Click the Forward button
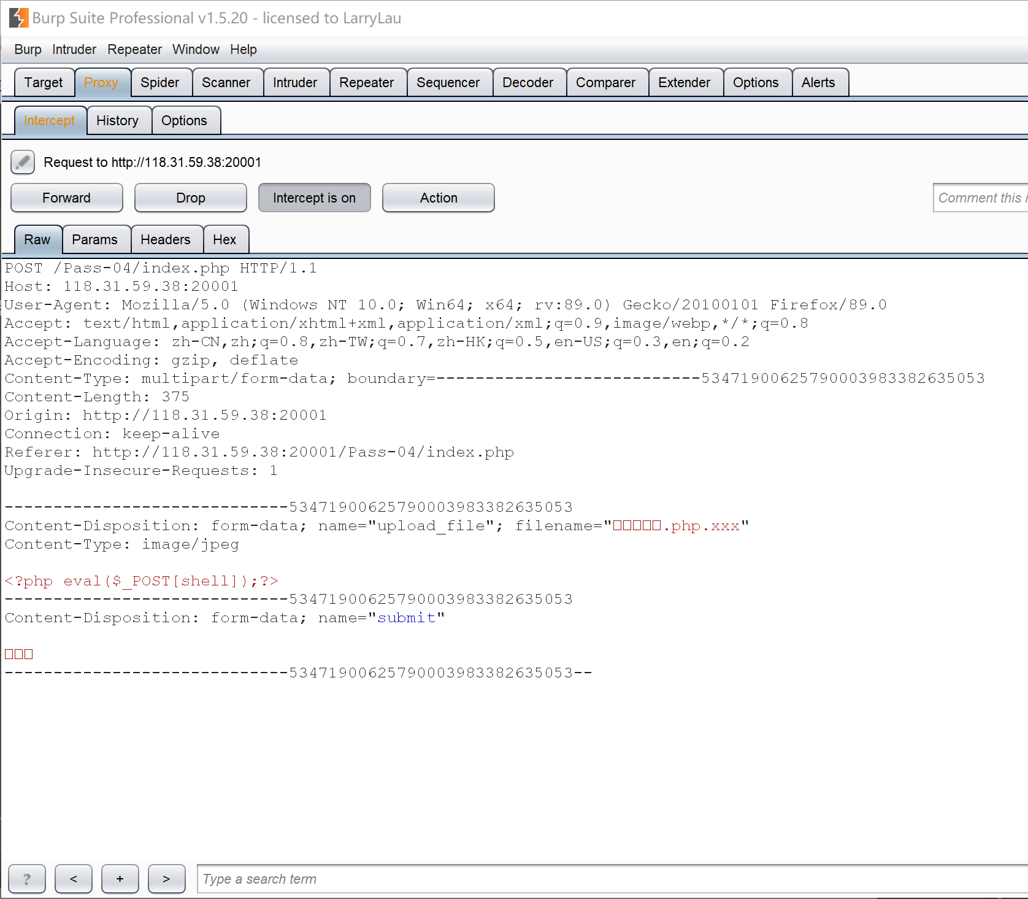The width and height of the screenshot is (1028, 899). [x=66, y=198]
